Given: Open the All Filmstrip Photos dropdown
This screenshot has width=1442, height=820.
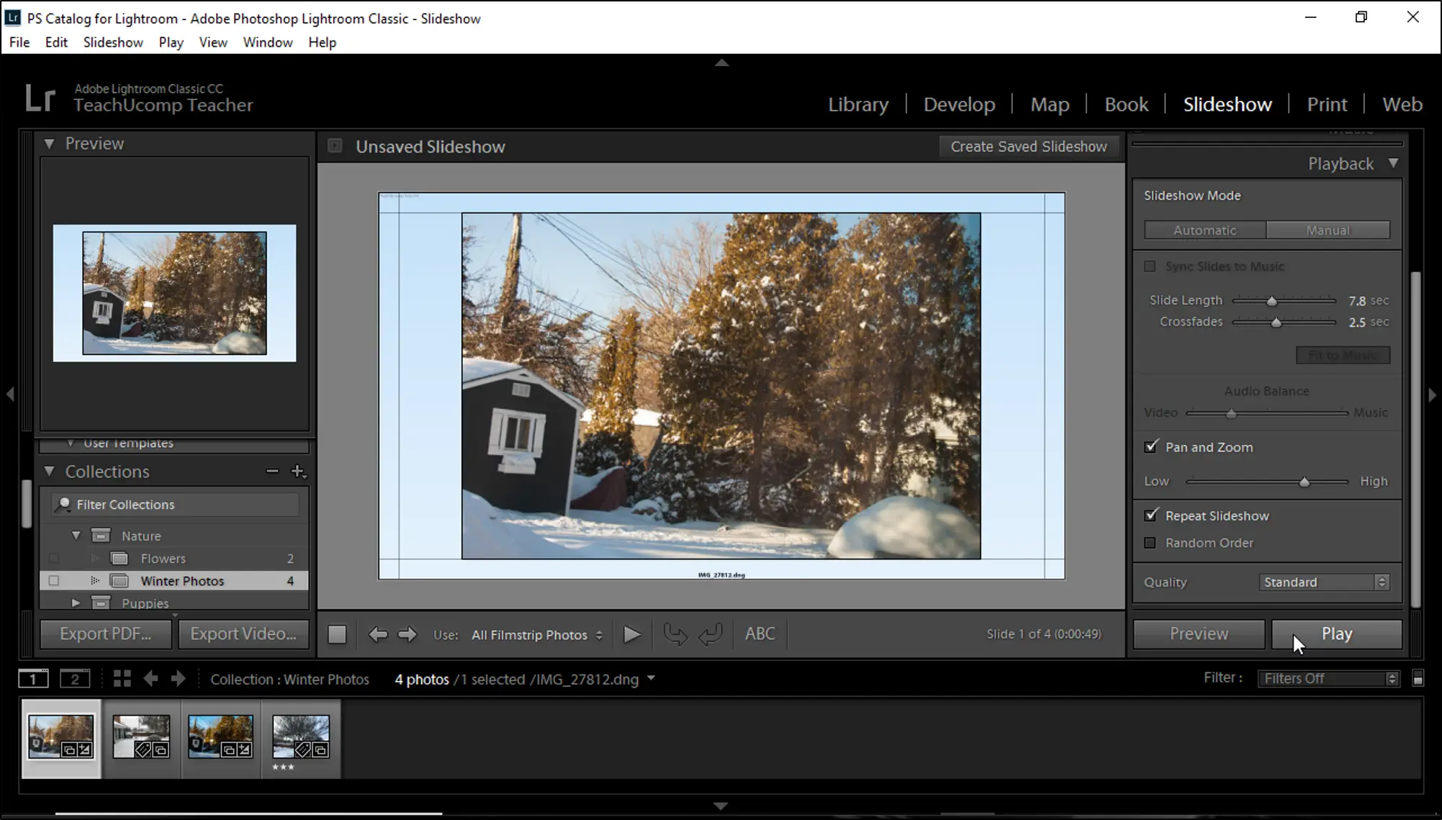Looking at the screenshot, I should point(536,634).
